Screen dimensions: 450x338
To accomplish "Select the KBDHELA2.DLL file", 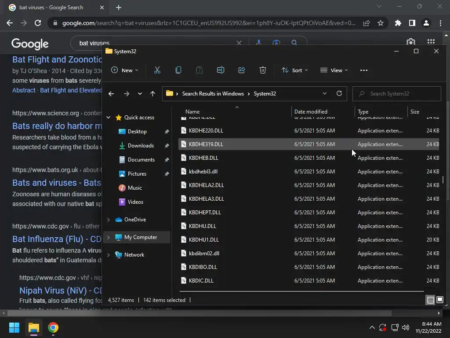I will 309,185.
